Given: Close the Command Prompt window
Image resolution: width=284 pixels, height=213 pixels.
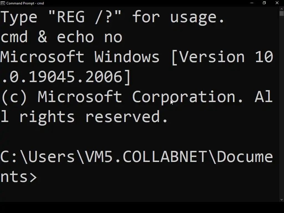Looking at the screenshot, I should 277,3.
